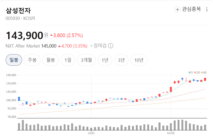Image resolution: width=213 pixels, height=137 pixels.
Task: Click the green 5-day moving average legend
Action: [191, 73]
